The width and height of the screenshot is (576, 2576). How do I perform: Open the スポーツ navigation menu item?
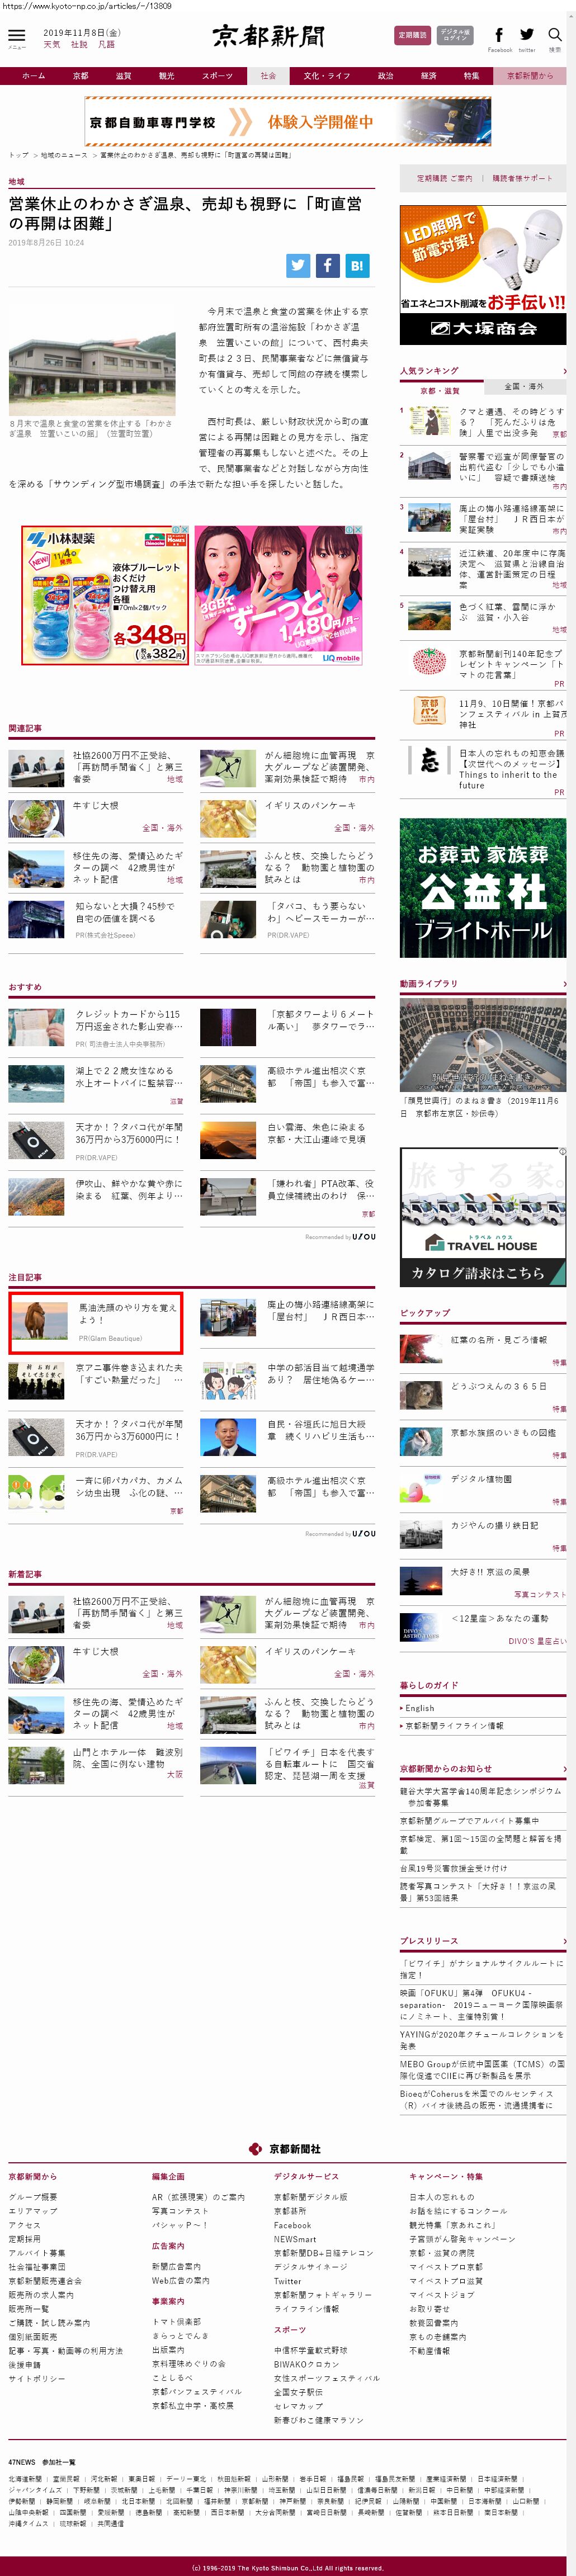[x=217, y=76]
